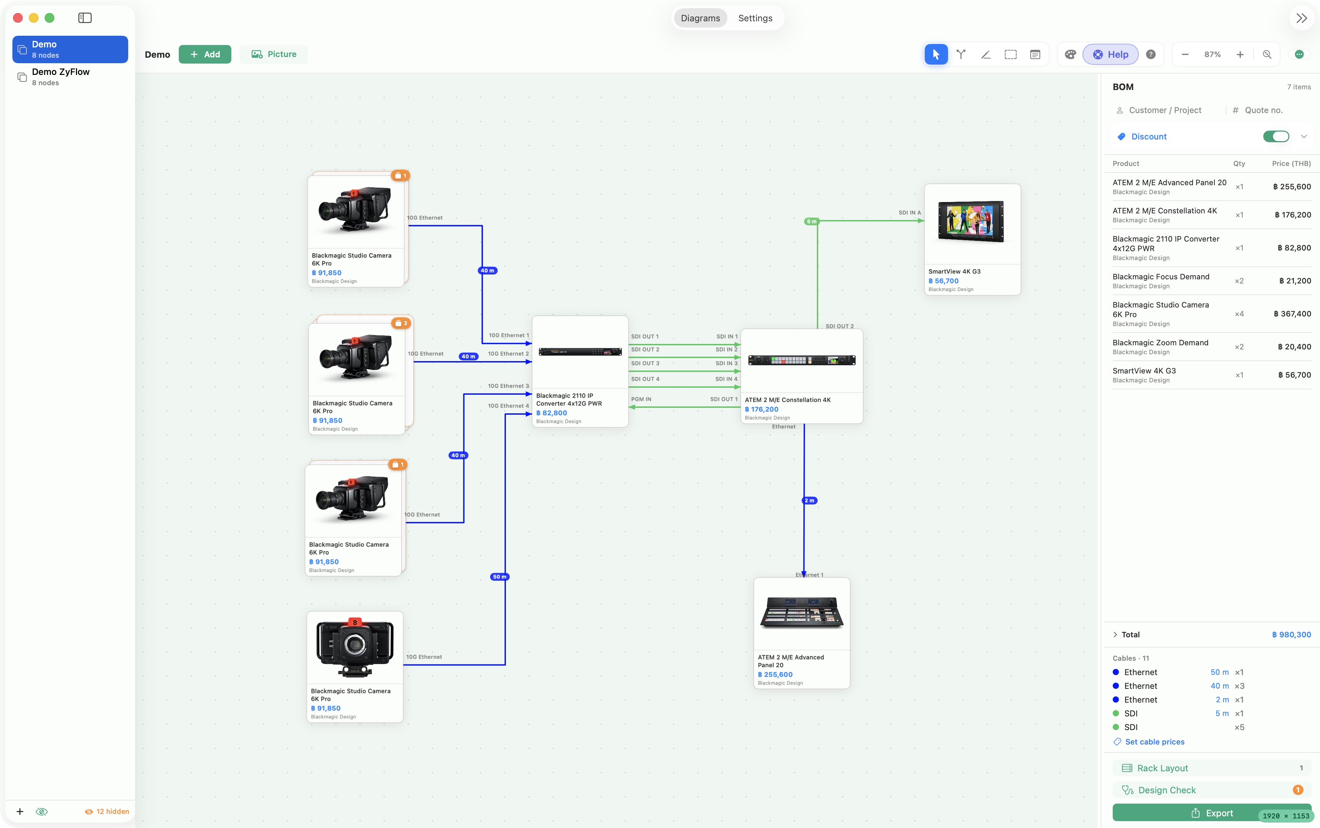Select the Demo diagram in sidebar
1320x828 pixels.
(70, 49)
